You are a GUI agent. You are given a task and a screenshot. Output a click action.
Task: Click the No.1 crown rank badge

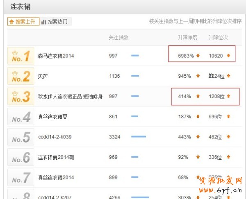pyautogui.click(x=20, y=56)
